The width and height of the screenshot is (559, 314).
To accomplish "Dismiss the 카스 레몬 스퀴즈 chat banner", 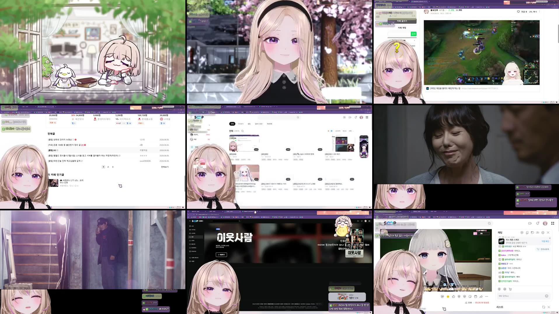I will [550, 238].
